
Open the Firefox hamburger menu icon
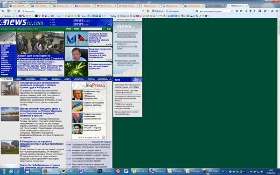tap(277, 11)
